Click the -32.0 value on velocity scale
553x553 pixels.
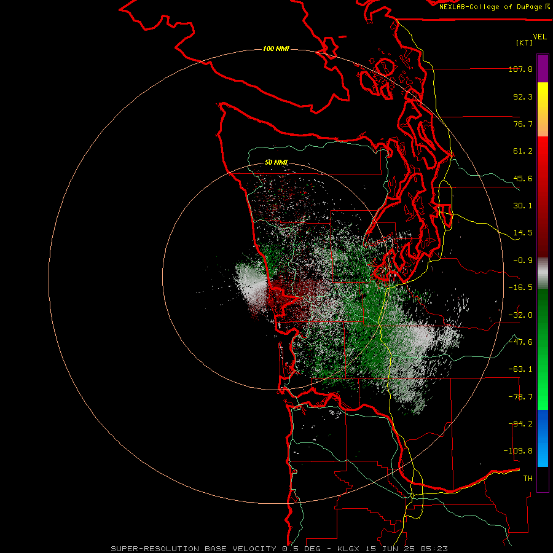click(x=520, y=315)
